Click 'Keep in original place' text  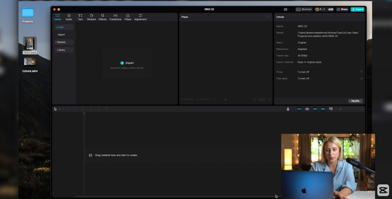point(310,62)
